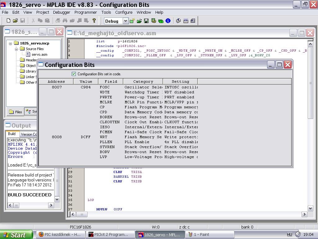Viewport: 318px width, 239px height.
Task: Click the Save File floppy icon
Action: [x=23, y=21]
